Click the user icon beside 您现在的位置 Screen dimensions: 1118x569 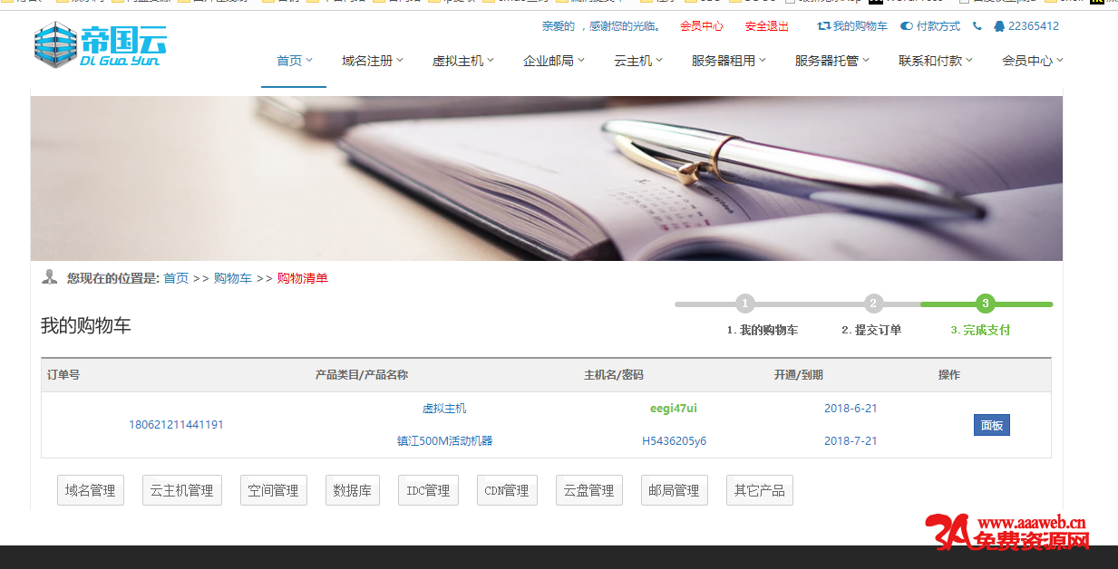tap(50, 277)
